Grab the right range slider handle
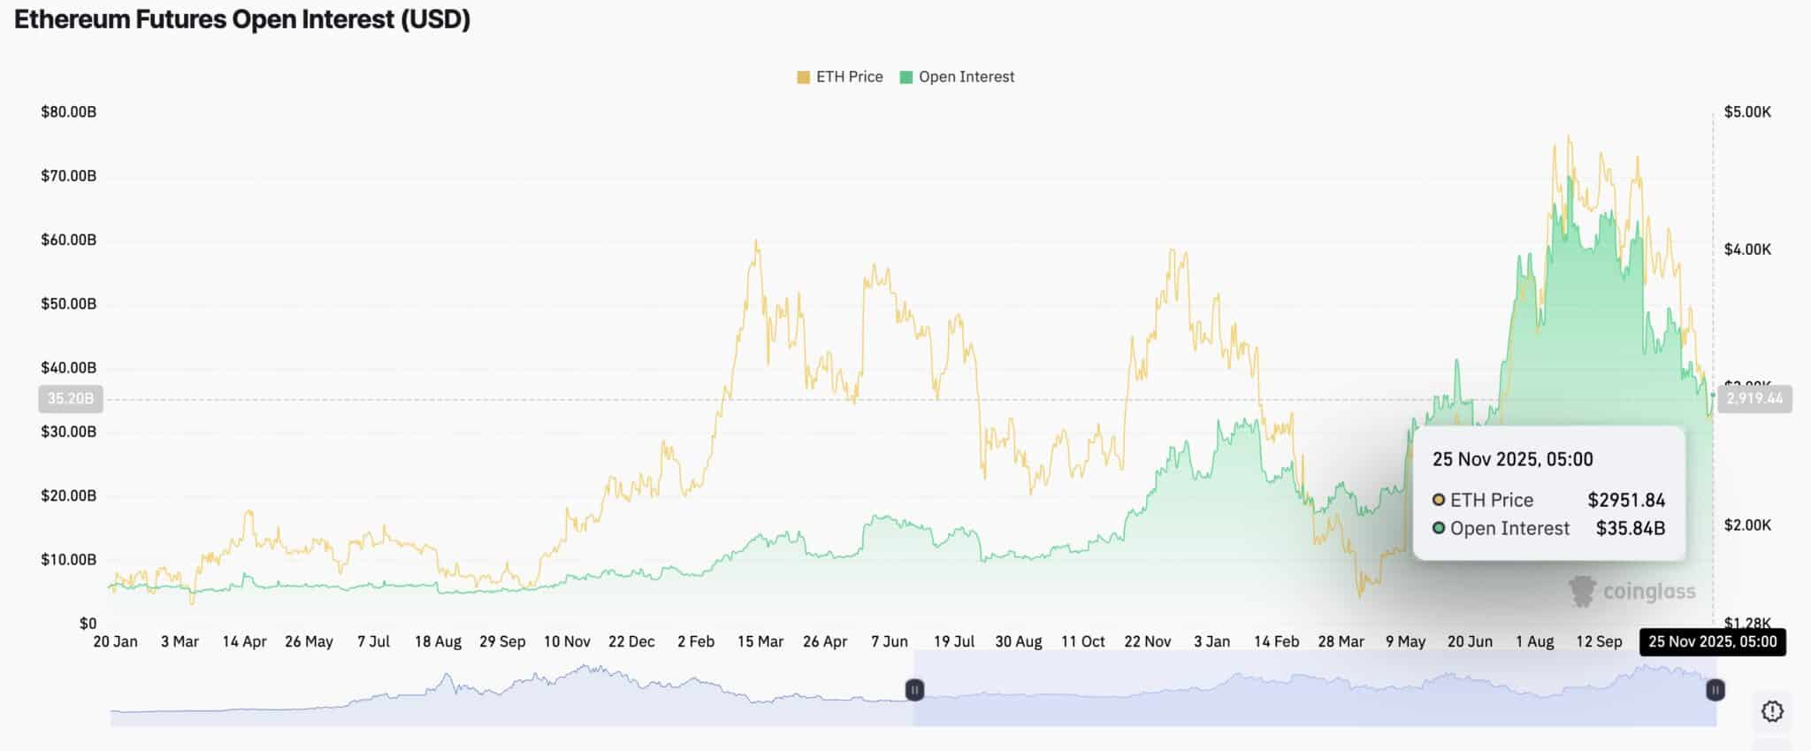 [x=1715, y=690]
